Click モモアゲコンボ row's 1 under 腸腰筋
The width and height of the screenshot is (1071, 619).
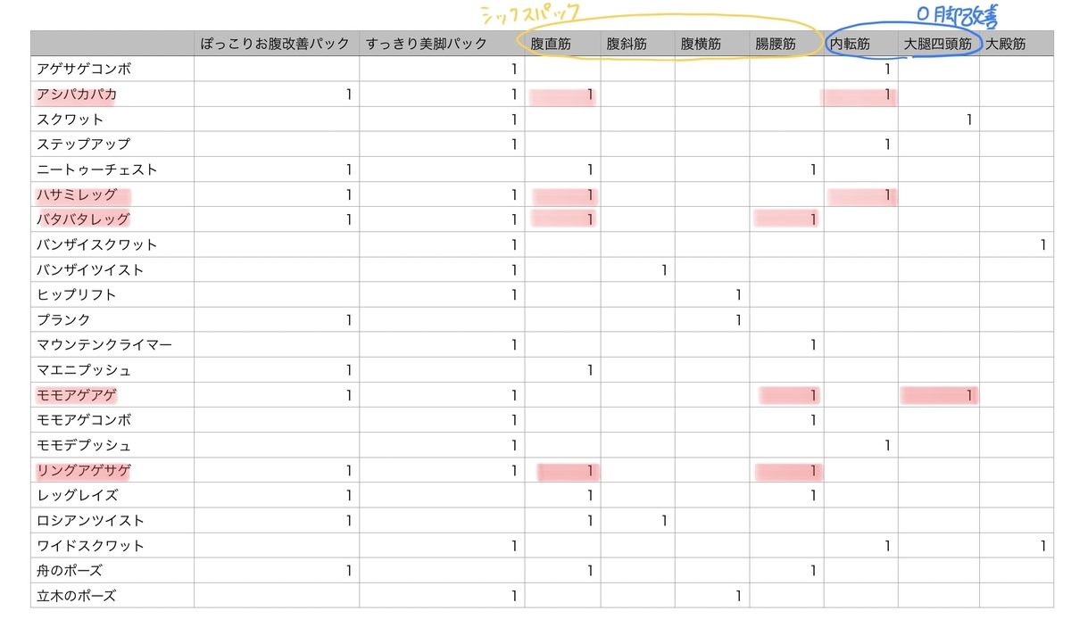click(813, 419)
